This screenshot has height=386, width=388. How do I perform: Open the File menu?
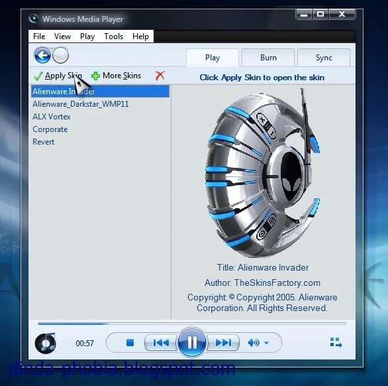39,36
